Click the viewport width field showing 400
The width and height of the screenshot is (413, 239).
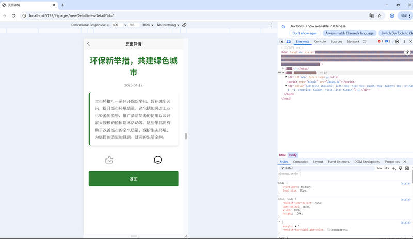click(x=117, y=25)
